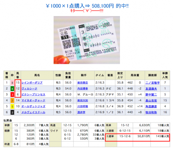Click black frame number 2 box

pos(12,112)
